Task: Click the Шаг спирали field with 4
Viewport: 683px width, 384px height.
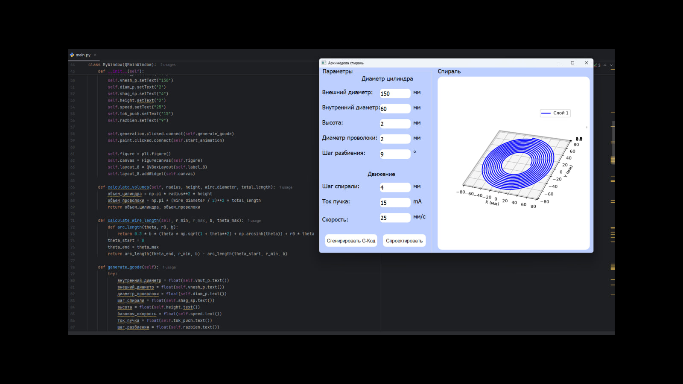Action: 395,187
